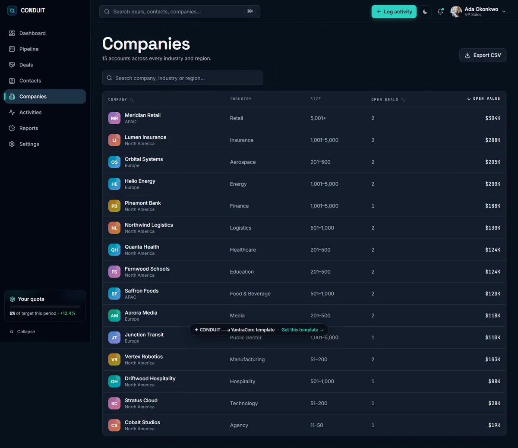
Task: Click the NL avatar for Northwind Logistics
Action: [x=114, y=228]
